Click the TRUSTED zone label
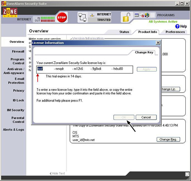The height and width of the screenshot is (181, 191). pos(104,20)
